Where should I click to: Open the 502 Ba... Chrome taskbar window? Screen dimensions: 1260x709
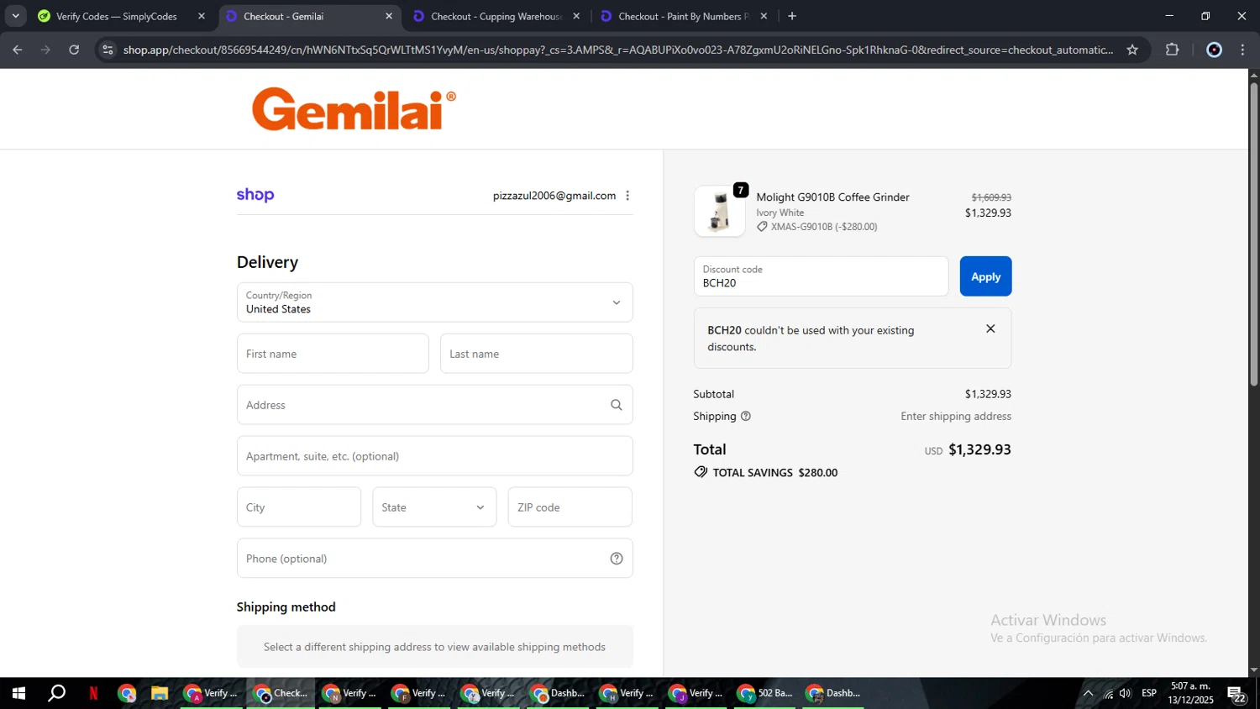click(x=764, y=693)
